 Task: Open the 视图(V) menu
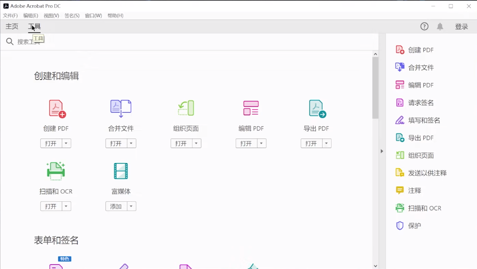click(51, 15)
